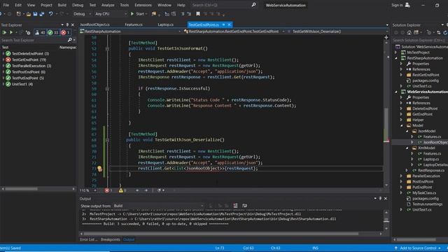
Task: Run all tests in Test Explorer
Action: (x=4, y=33)
